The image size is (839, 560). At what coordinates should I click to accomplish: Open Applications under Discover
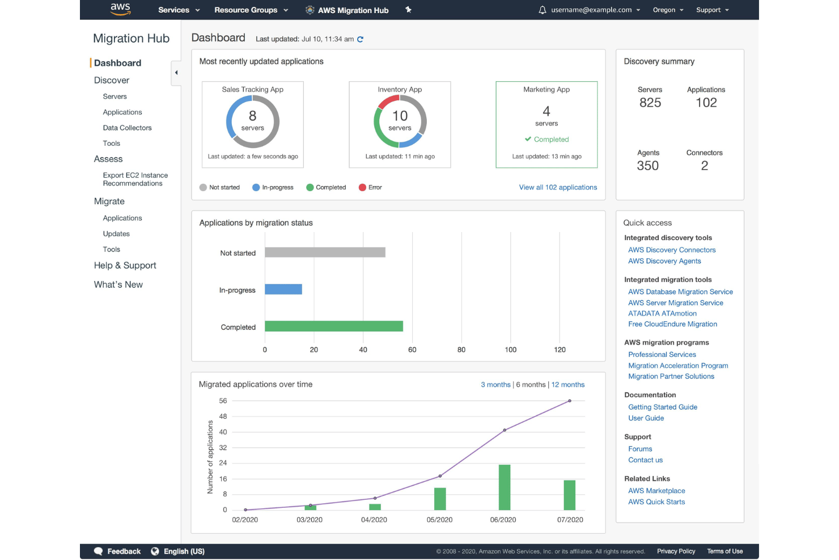coord(122,112)
